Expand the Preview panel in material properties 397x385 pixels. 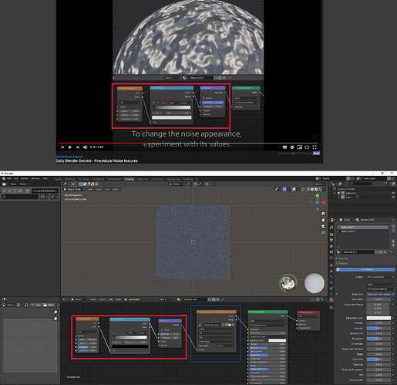(x=343, y=258)
